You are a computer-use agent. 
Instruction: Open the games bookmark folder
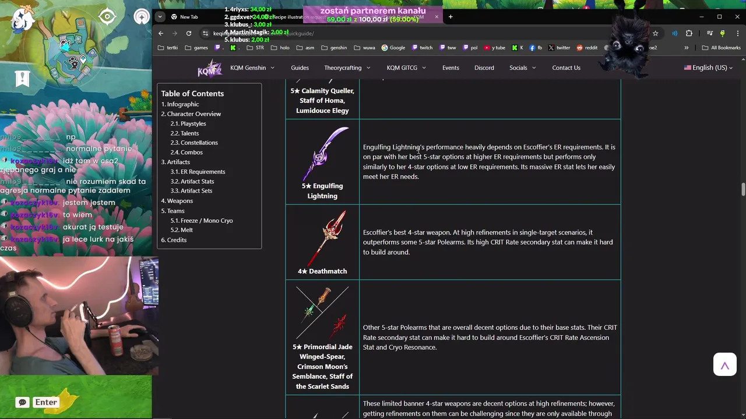coord(197,48)
